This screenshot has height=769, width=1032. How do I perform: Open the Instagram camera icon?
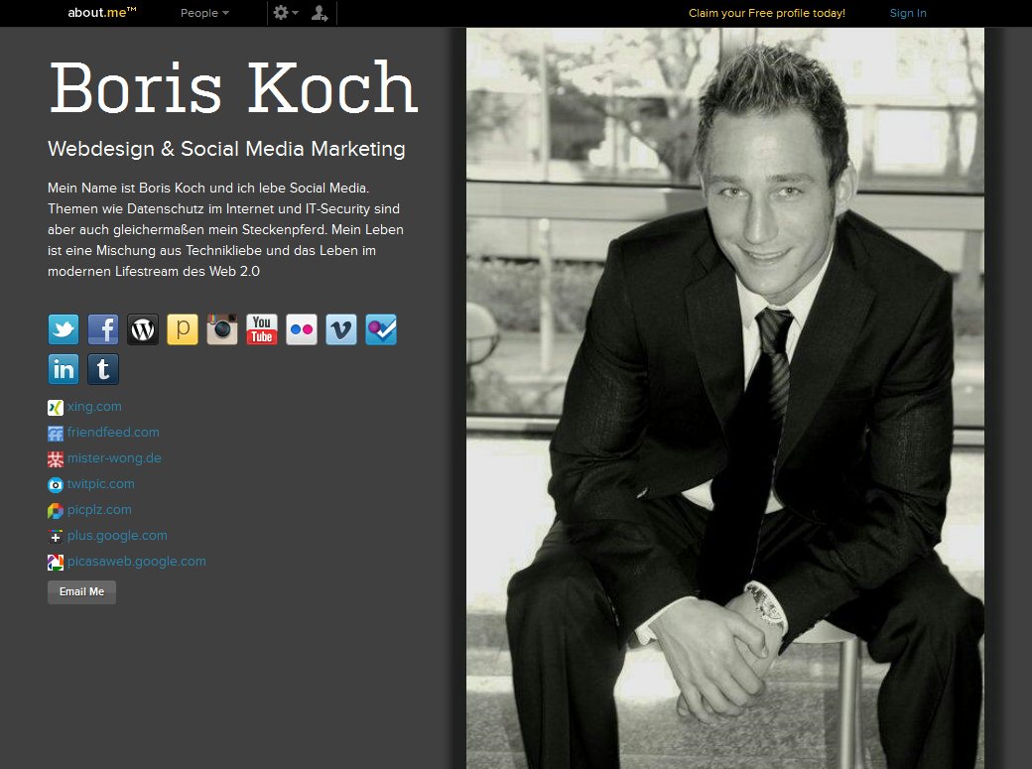coord(222,329)
